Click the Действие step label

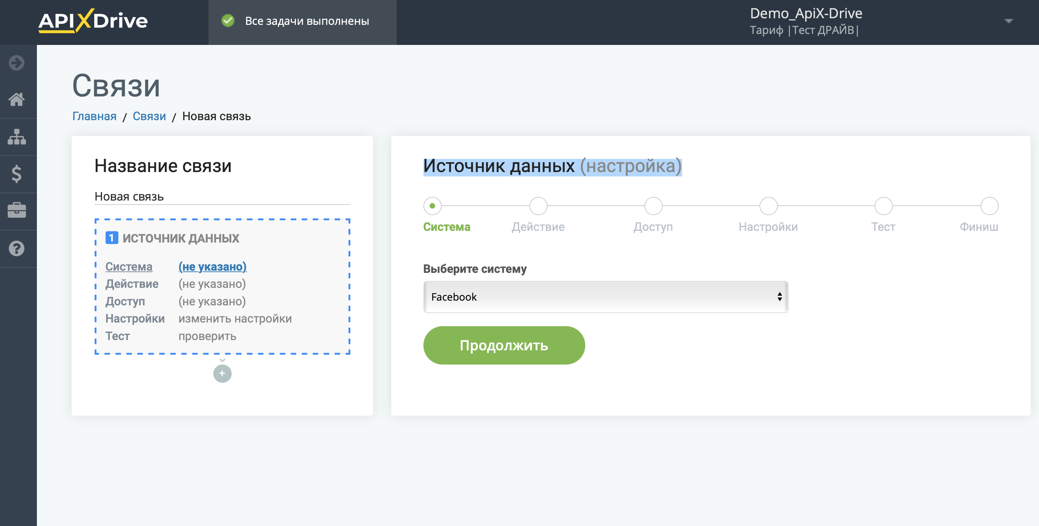pyautogui.click(x=538, y=227)
